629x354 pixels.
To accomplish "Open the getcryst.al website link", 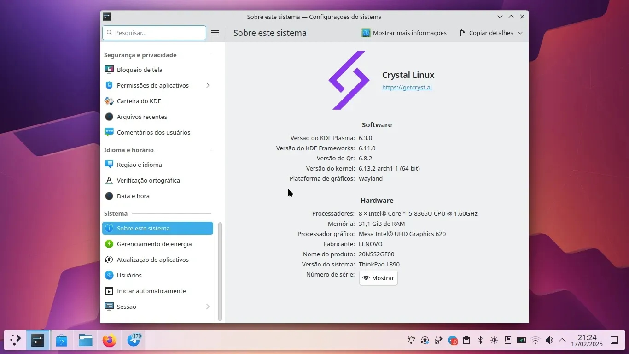I will [407, 87].
